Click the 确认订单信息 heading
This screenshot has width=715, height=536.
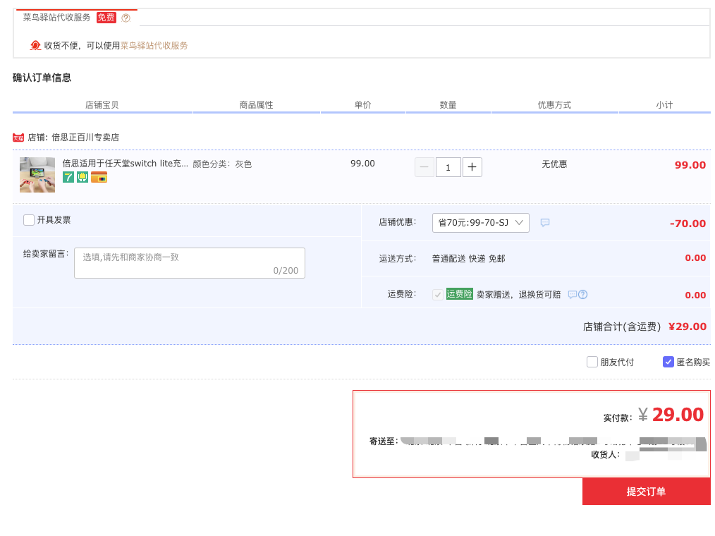[x=42, y=78]
